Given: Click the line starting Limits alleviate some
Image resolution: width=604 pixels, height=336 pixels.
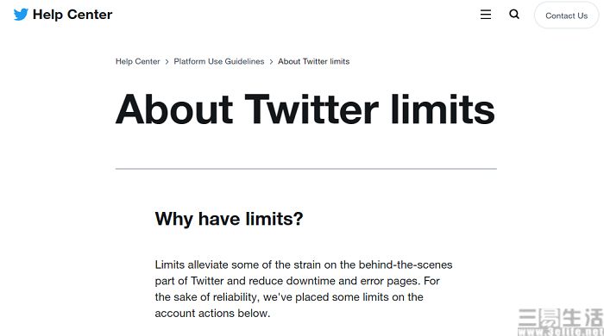Looking at the screenshot, I should tap(304, 264).
